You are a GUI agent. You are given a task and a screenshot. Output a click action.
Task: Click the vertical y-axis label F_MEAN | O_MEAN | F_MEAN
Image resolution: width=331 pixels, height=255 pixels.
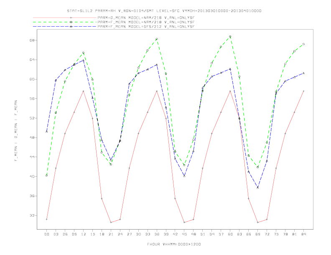pyautogui.click(x=16, y=131)
